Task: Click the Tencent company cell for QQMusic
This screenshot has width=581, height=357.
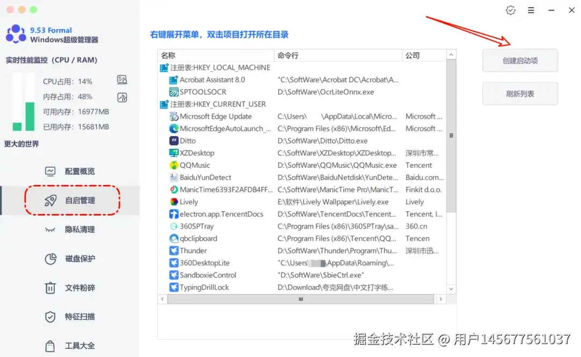Action: (419, 165)
